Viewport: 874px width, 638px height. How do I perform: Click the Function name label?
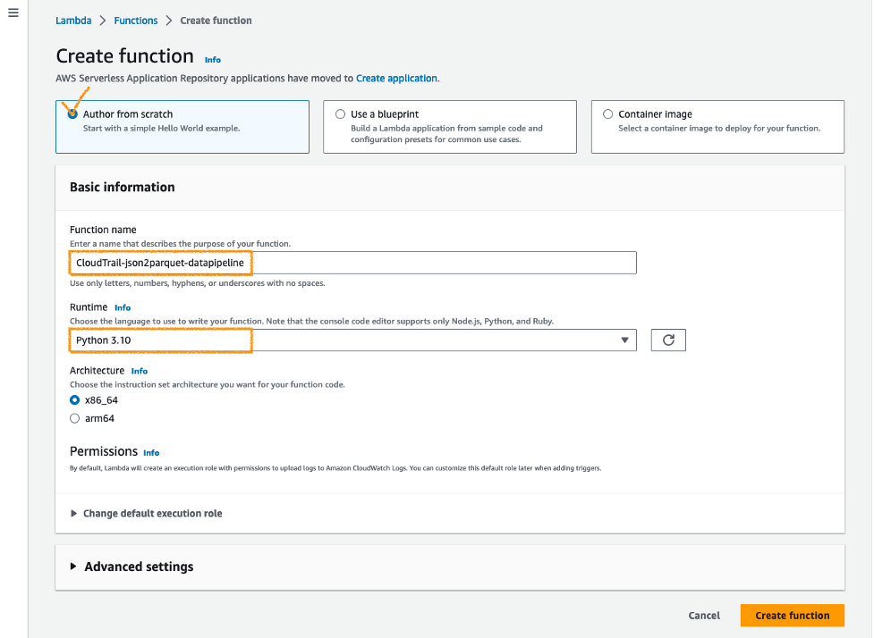[x=103, y=230]
